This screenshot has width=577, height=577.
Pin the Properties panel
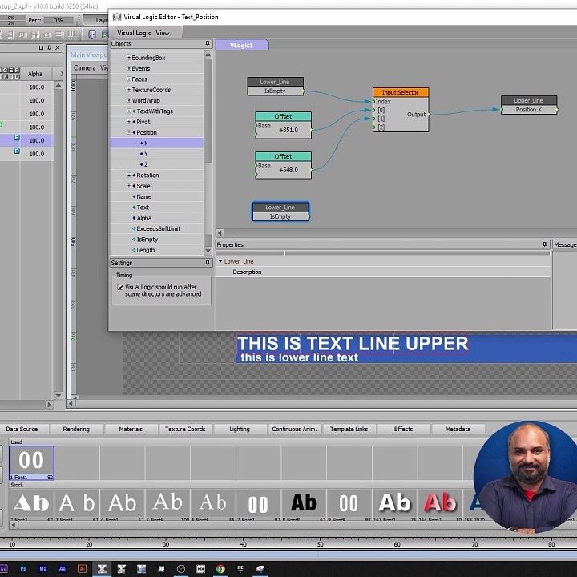tap(545, 244)
